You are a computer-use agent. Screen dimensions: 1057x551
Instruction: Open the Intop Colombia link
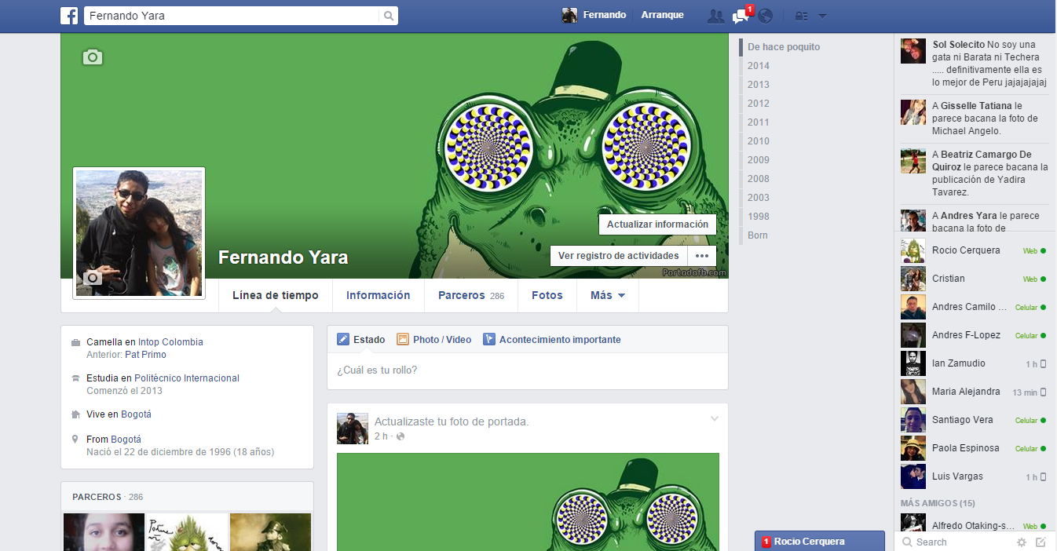[170, 342]
